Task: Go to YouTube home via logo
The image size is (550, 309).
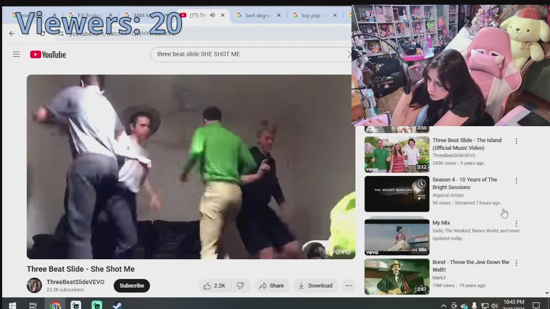Action: coord(48,55)
